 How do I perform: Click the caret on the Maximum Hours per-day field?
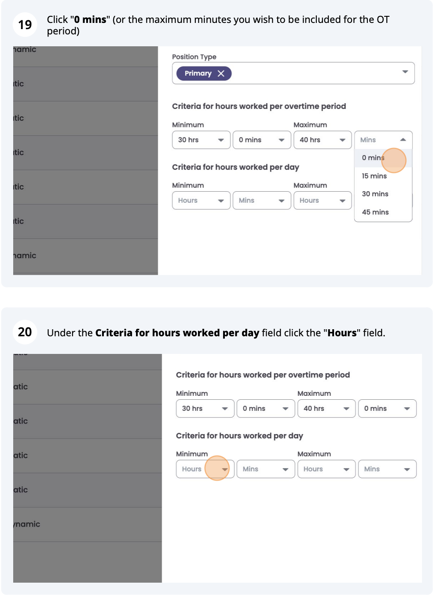[x=343, y=201]
